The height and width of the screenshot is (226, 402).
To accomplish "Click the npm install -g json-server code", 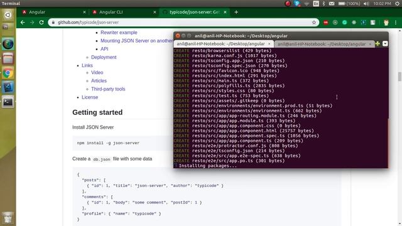I will coord(108,143).
